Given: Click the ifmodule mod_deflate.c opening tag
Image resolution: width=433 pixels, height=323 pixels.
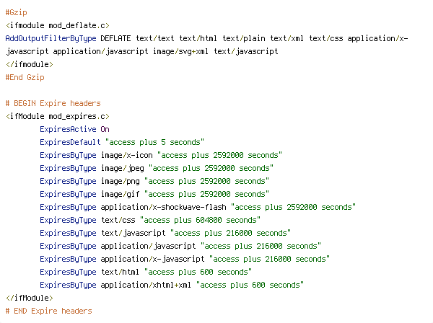Looking at the screenshot, I should 58,25.
